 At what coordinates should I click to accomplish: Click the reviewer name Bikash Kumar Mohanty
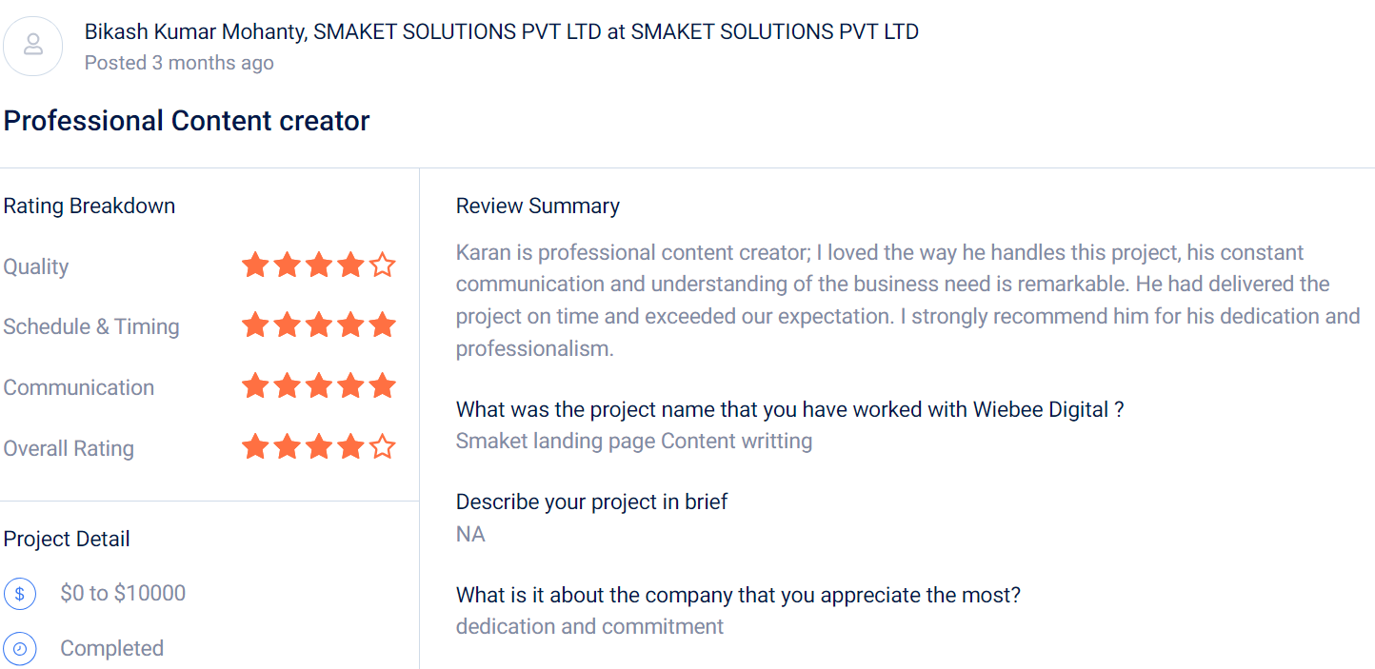(195, 31)
